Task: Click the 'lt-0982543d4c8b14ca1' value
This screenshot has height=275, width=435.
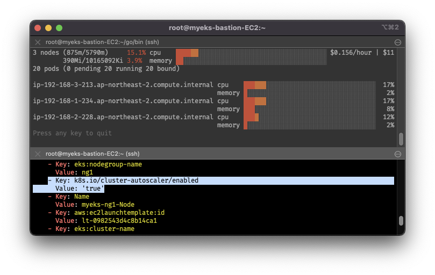Action: pos(119,221)
